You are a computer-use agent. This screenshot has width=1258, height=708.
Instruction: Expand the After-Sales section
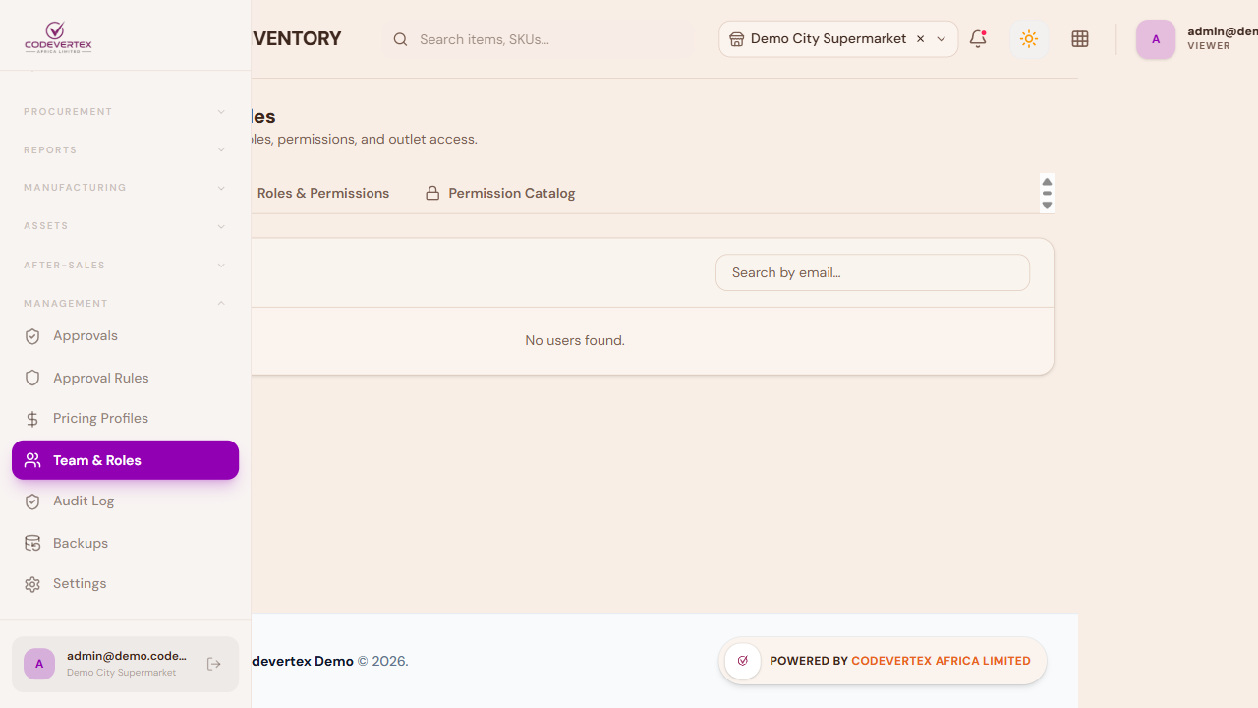coord(125,265)
